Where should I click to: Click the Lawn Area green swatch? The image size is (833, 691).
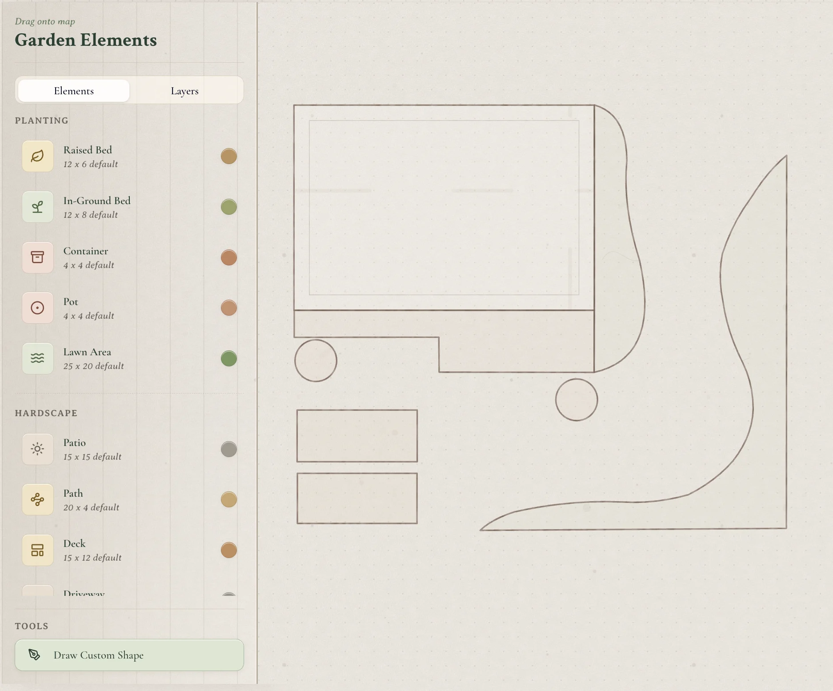(229, 358)
